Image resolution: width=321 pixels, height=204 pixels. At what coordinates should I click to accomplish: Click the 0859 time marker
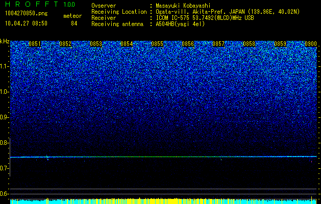280,44
